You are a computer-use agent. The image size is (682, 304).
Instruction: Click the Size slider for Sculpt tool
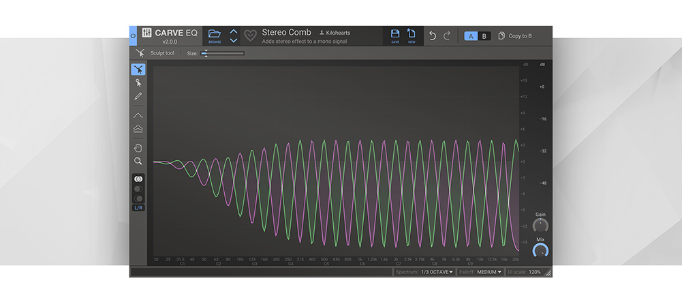tap(223, 53)
